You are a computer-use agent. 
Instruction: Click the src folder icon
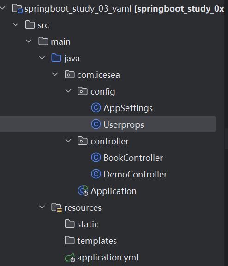coord(30,25)
